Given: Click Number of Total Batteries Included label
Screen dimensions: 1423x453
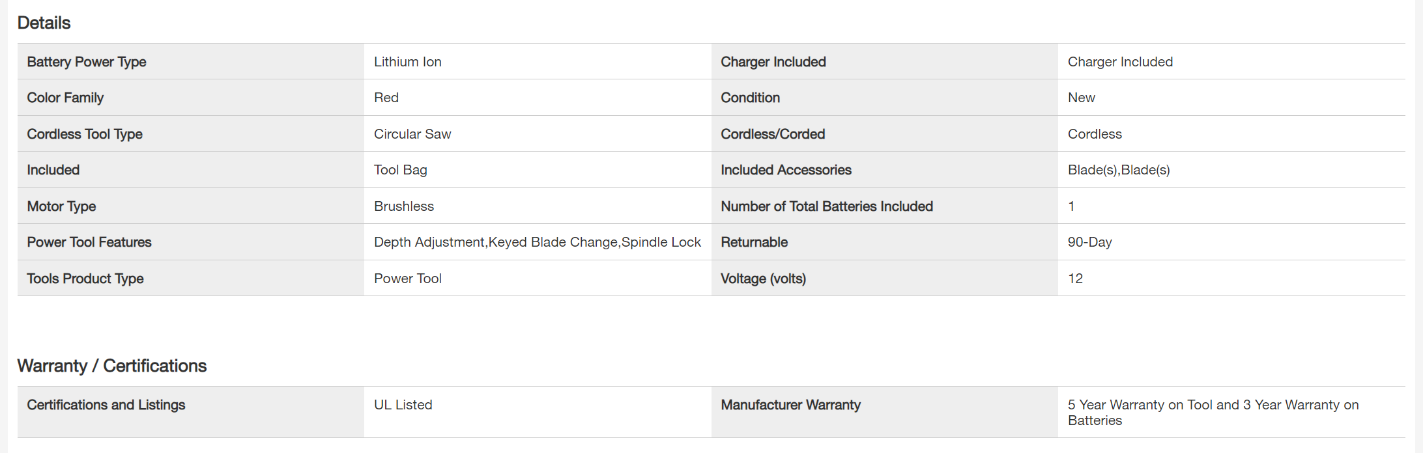Looking at the screenshot, I should click(x=827, y=206).
